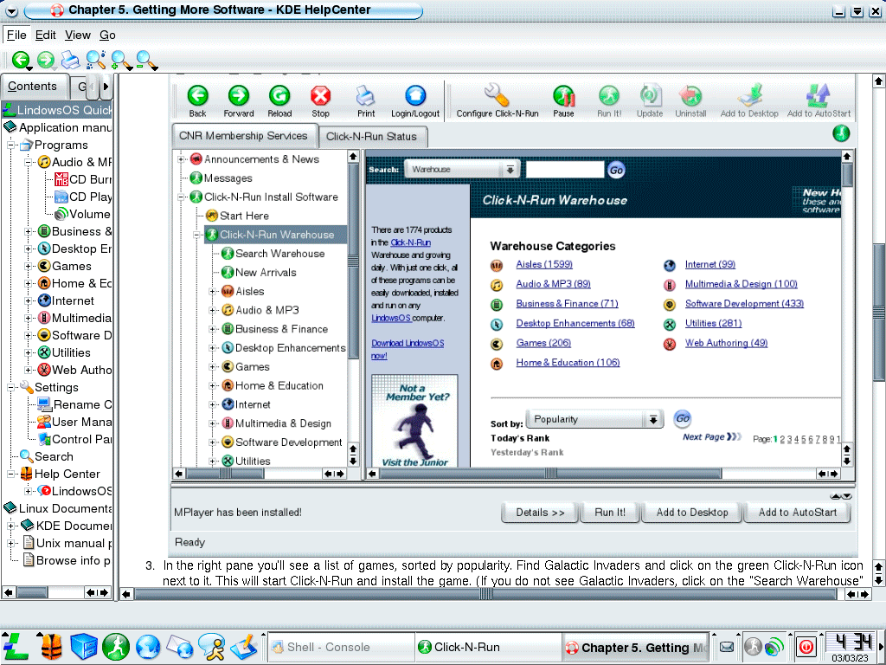Open the Games (206) category link
This screenshot has height=665, width=886.
click(543, 343)
